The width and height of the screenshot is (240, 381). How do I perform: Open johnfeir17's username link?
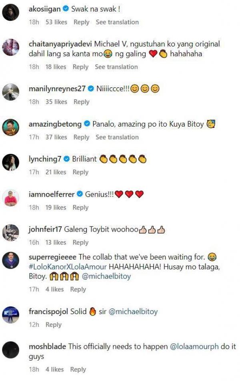(44, 230)
